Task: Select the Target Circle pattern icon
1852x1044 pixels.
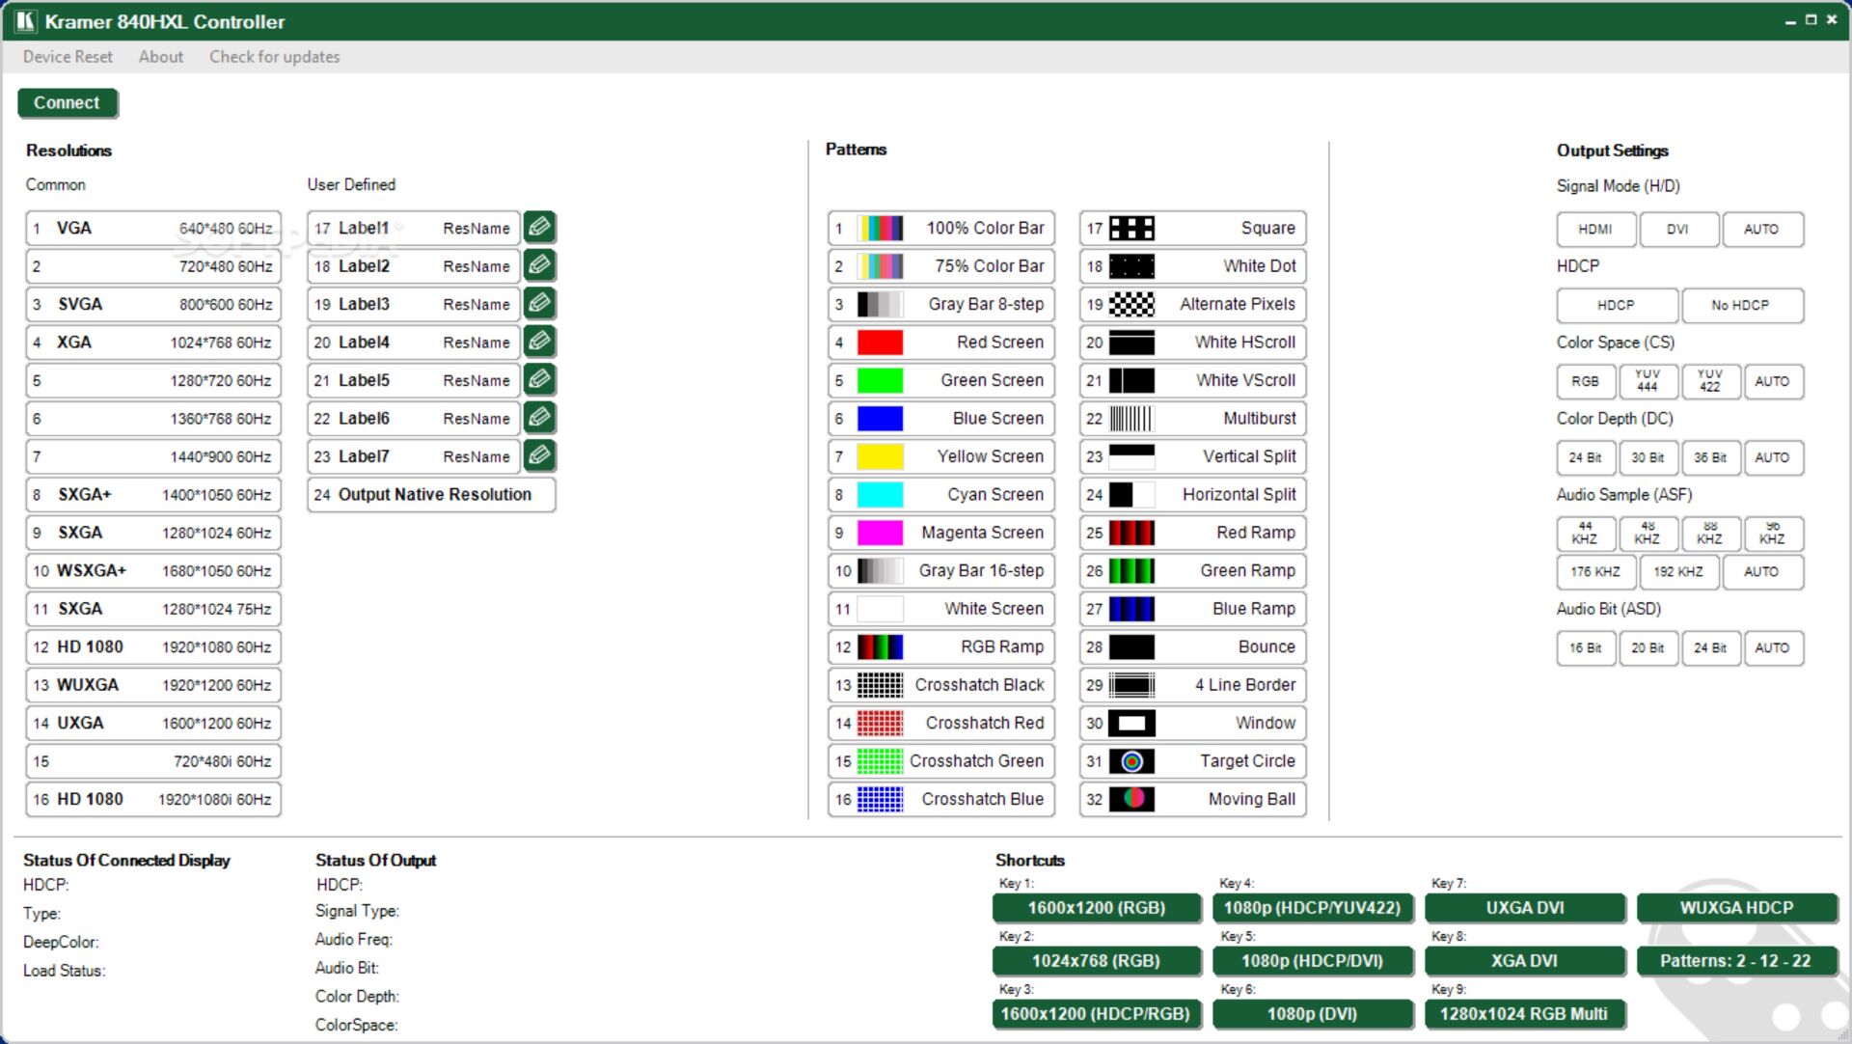Action: click(1131, 761)
